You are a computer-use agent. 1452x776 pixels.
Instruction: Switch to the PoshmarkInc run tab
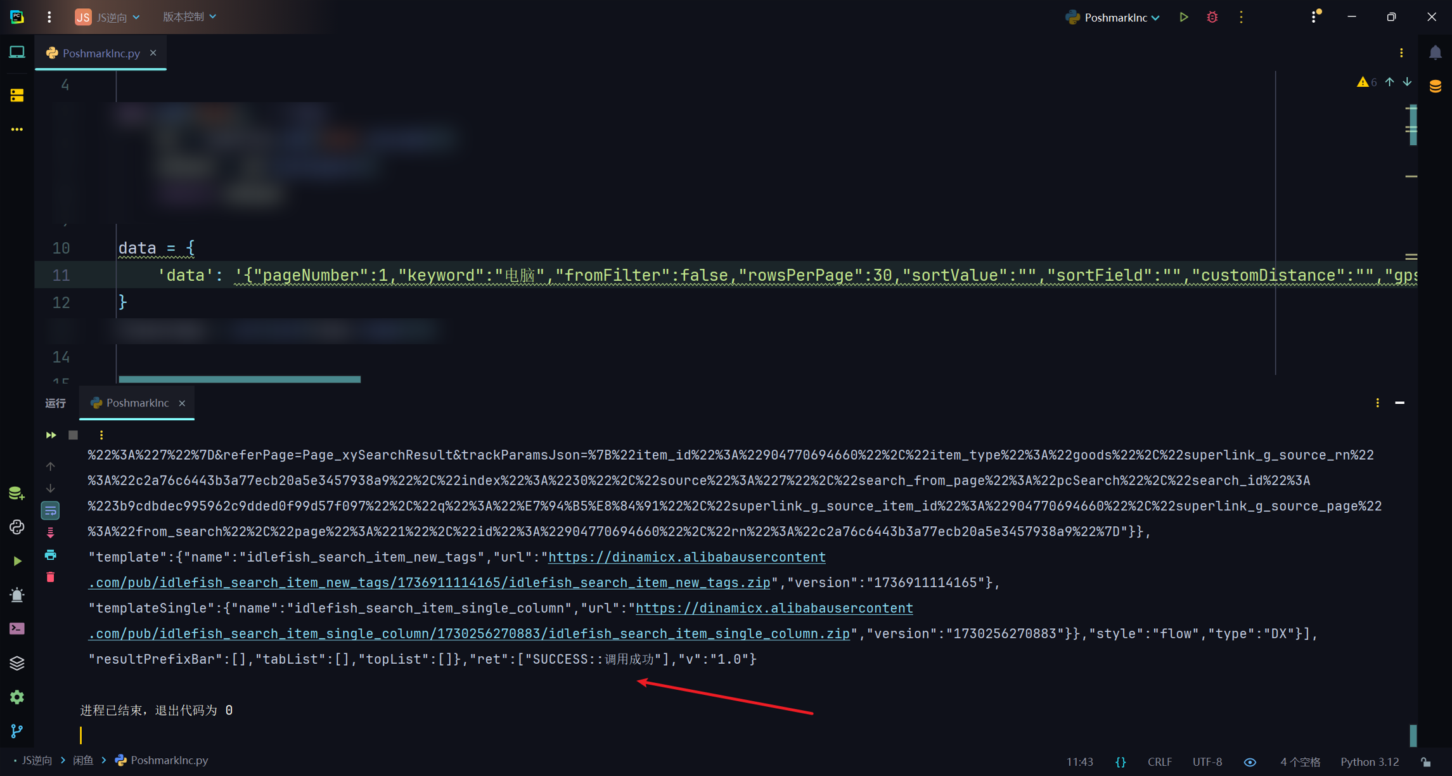tap(137, 403)
